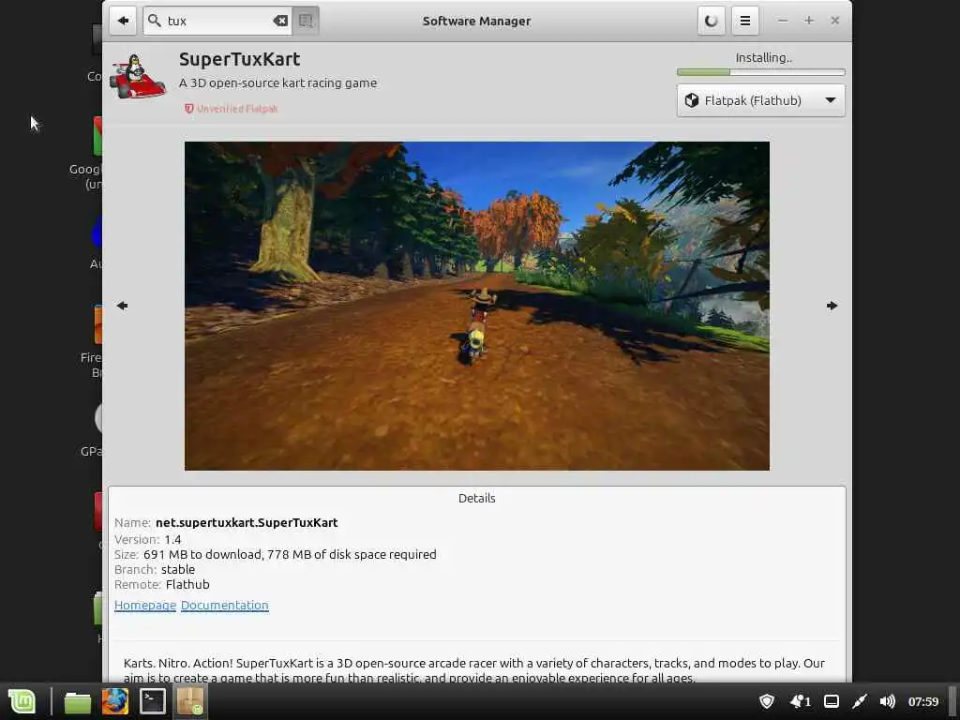Click the branch value "stable"
Screen dimensions: 960x720
[x=178, y=569]
